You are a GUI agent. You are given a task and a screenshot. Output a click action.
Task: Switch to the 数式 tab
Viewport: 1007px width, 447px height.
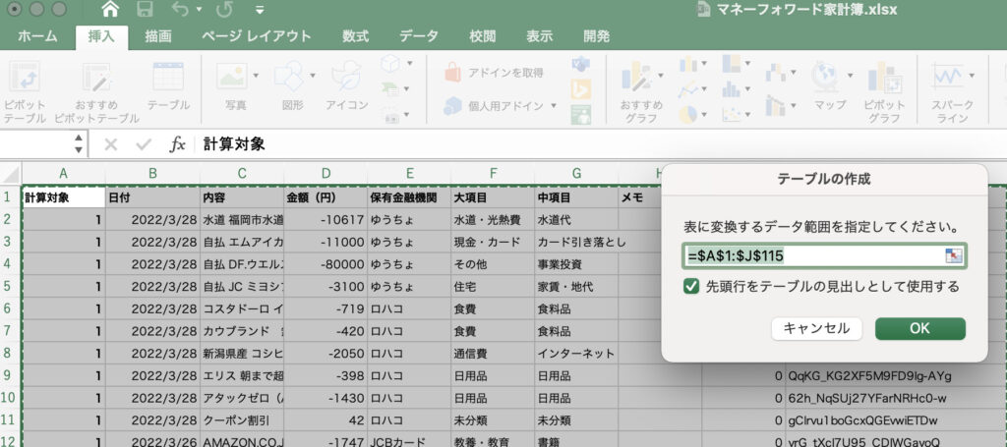pos(355,36)
